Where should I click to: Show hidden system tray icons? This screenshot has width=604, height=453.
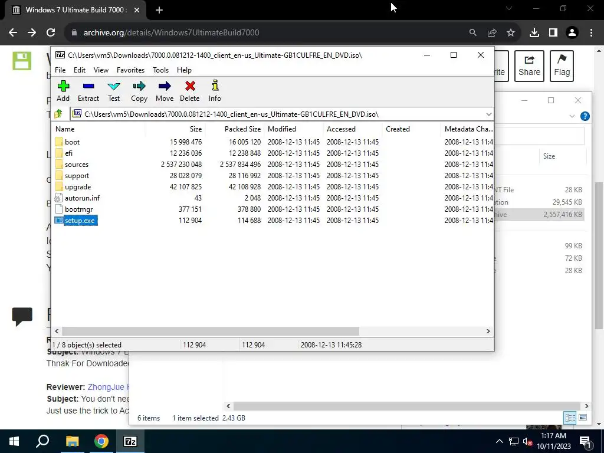pos(499,441)
